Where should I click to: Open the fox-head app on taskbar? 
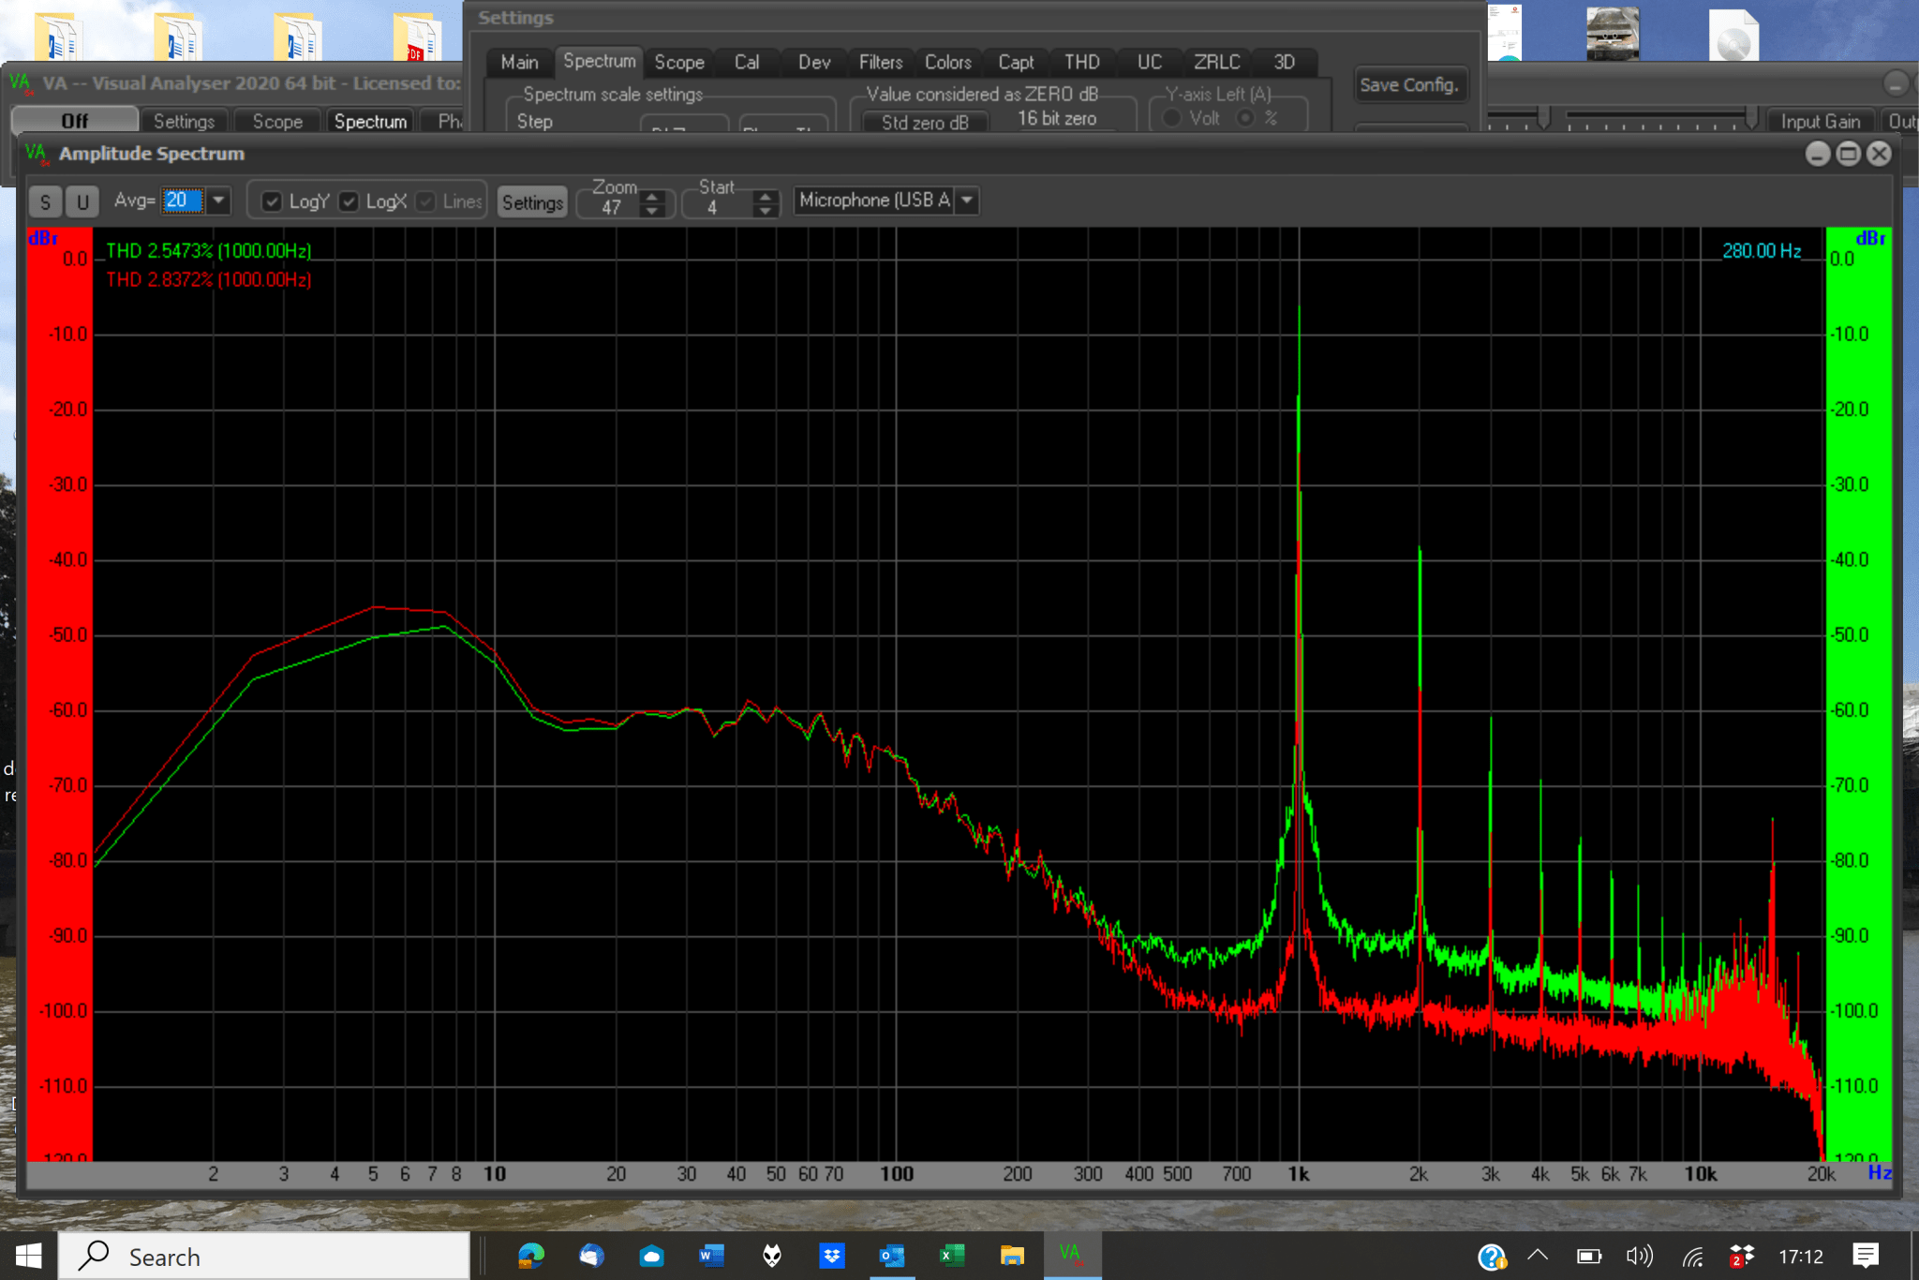[771, 1256]
